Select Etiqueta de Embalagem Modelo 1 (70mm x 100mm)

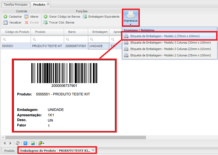[x=170, y=36]
